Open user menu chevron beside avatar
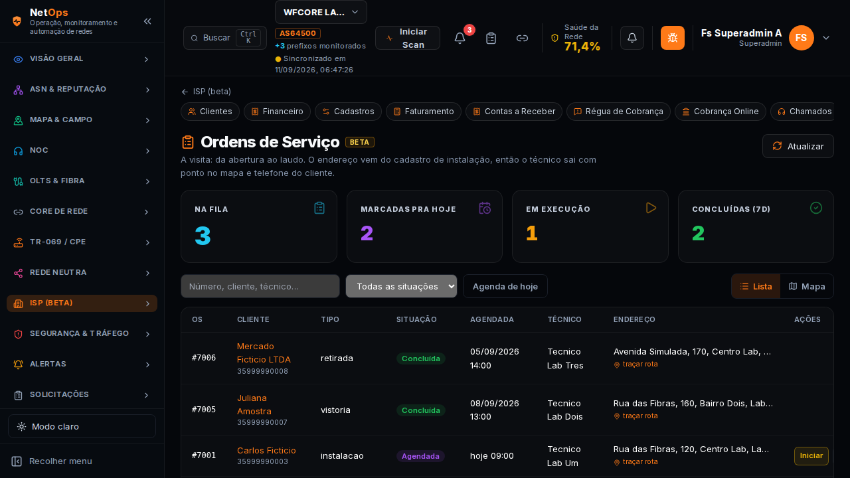This screenshot has height=478, width=850. (x=826, y=38)
